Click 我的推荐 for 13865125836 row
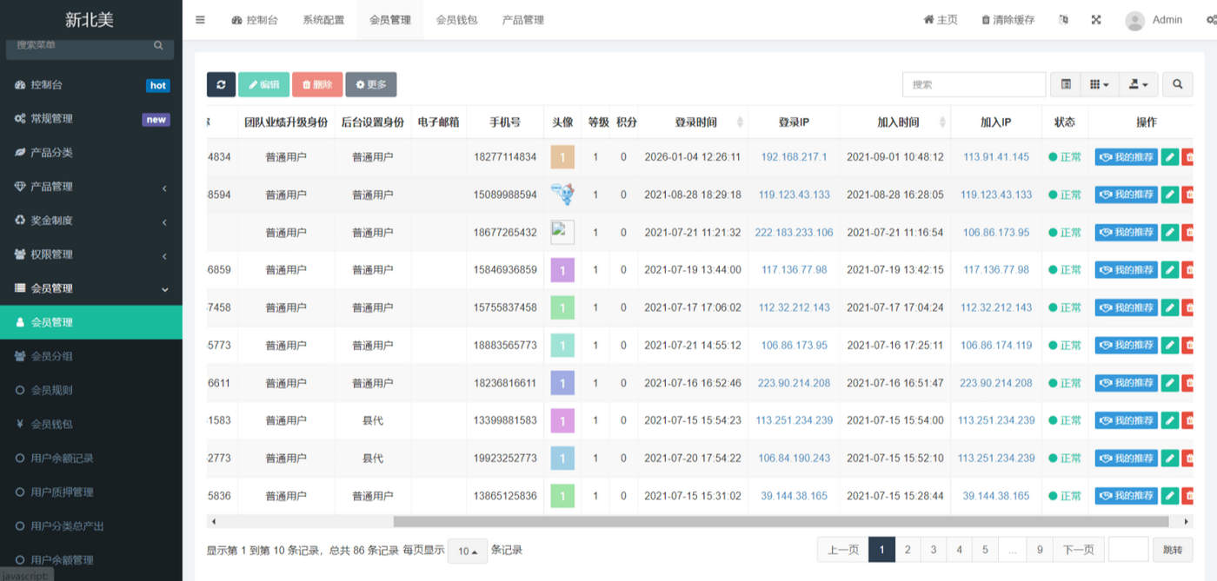This screenshot has height=581, width=1217. (x=1126, y=496)
